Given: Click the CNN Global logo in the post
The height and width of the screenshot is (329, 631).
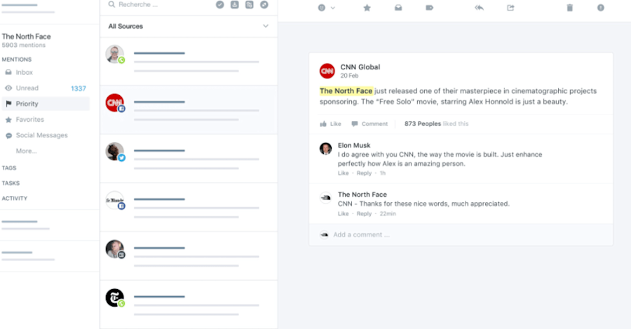Looking at the screenshot, I should (327, 71).
